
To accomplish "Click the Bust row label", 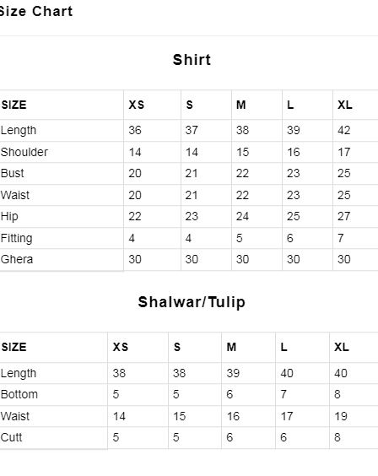I will [x=12, y=173].
